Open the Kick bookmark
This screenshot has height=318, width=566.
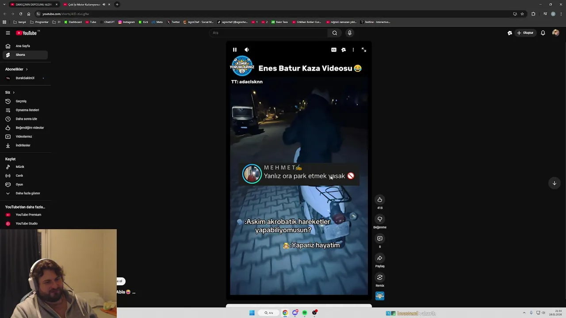[x=143, y=22]
